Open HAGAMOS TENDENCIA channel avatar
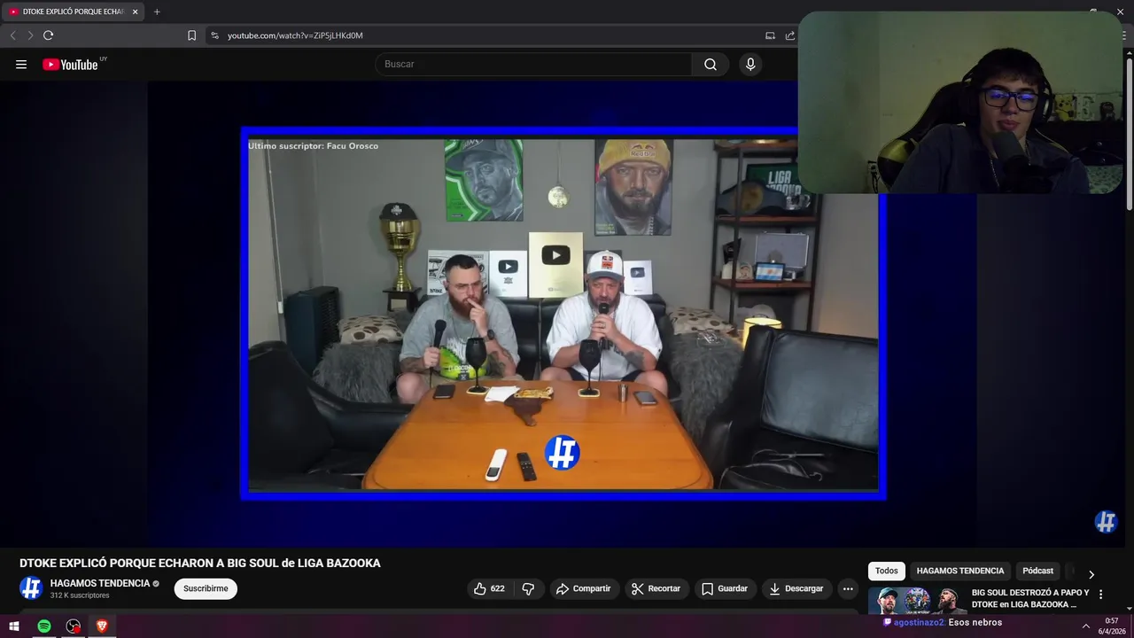 pyautogui.click(x=31, y=588)
